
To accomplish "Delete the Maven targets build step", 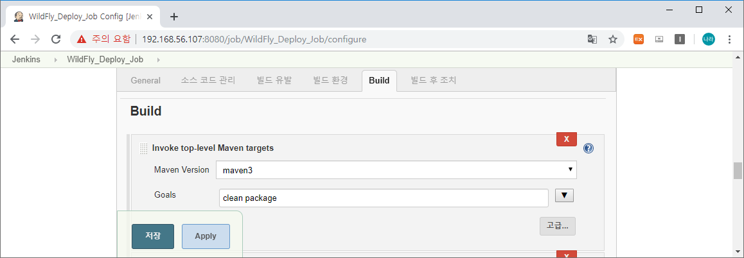I will coord(567,139).
